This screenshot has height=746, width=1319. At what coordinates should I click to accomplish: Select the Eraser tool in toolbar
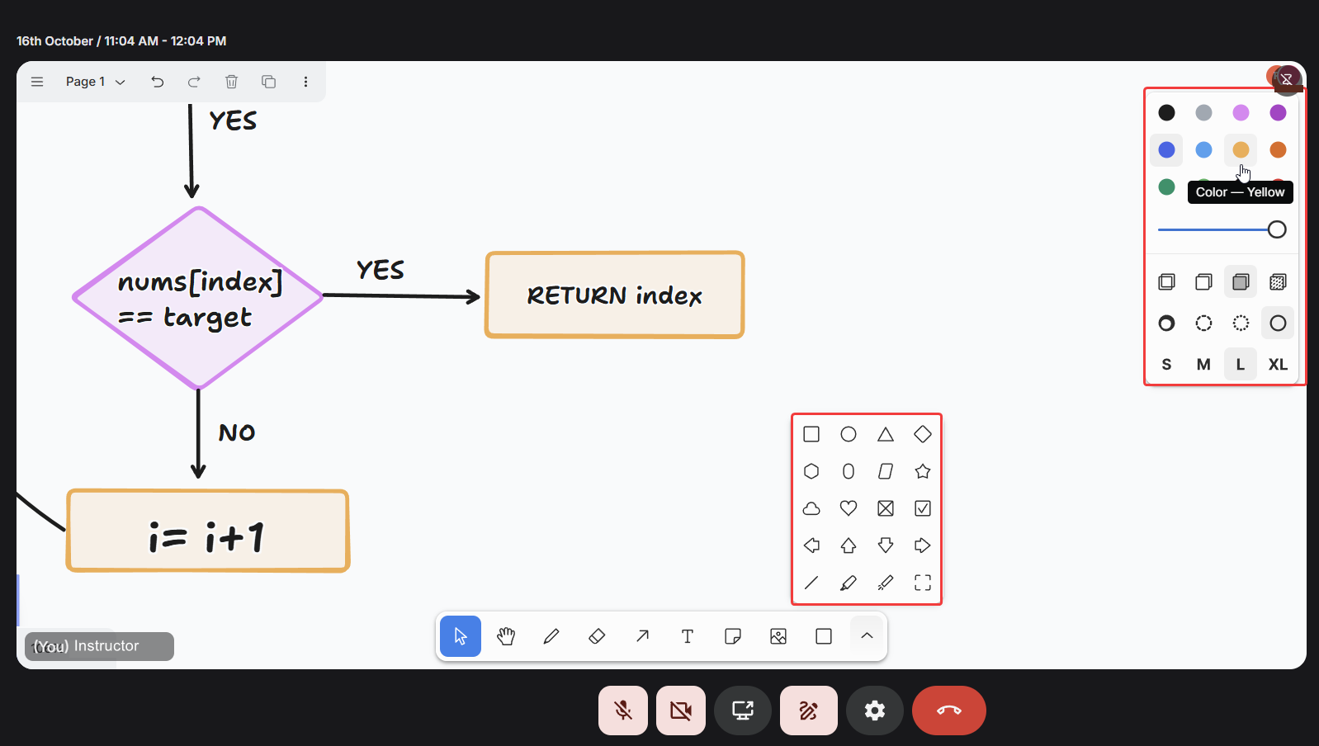pos(597,636)
